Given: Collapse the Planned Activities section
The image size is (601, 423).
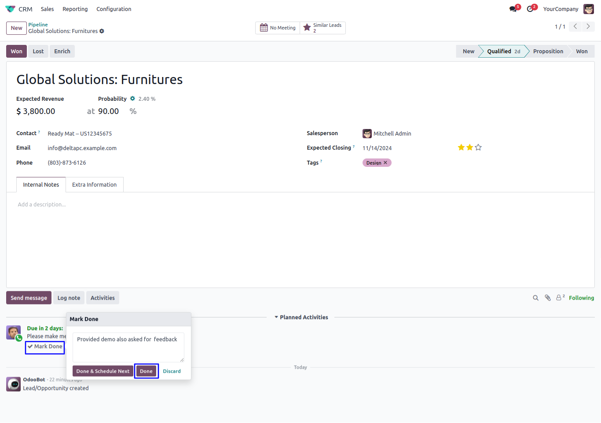Looking at the screenshot, I should [x=301, y=317].
